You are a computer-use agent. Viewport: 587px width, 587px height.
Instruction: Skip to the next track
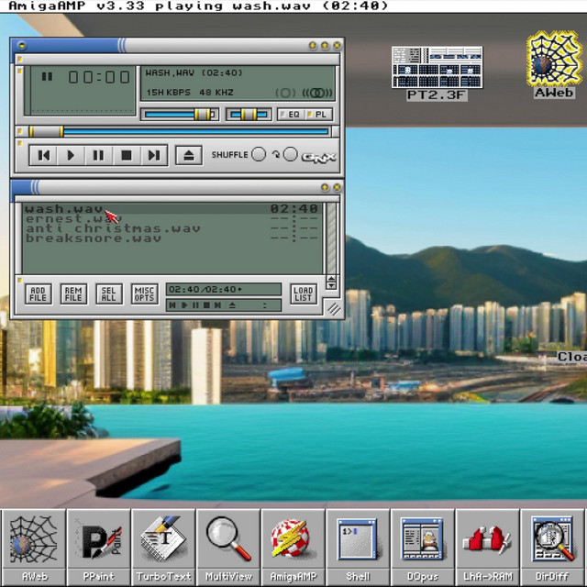point(153,156)
